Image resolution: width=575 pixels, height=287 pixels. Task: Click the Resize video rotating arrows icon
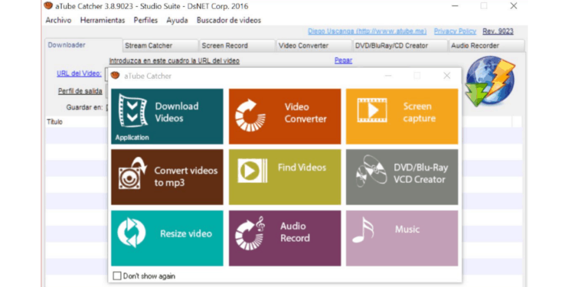pyautogui.click(x=131, y=233)
